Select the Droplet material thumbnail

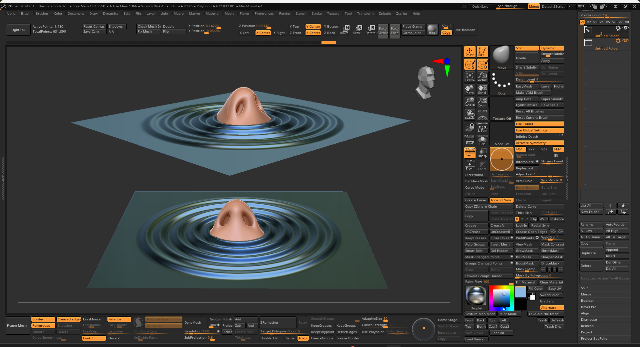(x=476, y=295)
